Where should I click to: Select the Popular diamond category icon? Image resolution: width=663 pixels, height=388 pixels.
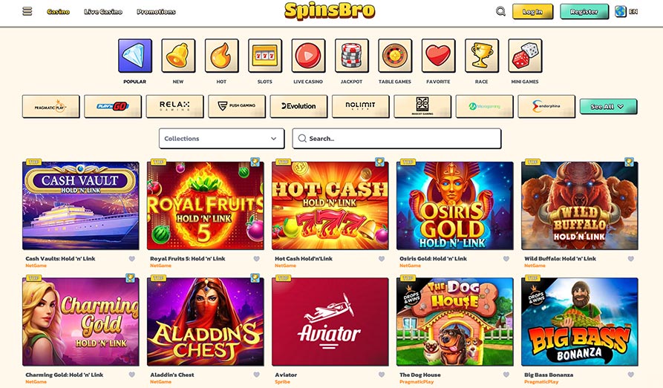(x=135, y=56)
